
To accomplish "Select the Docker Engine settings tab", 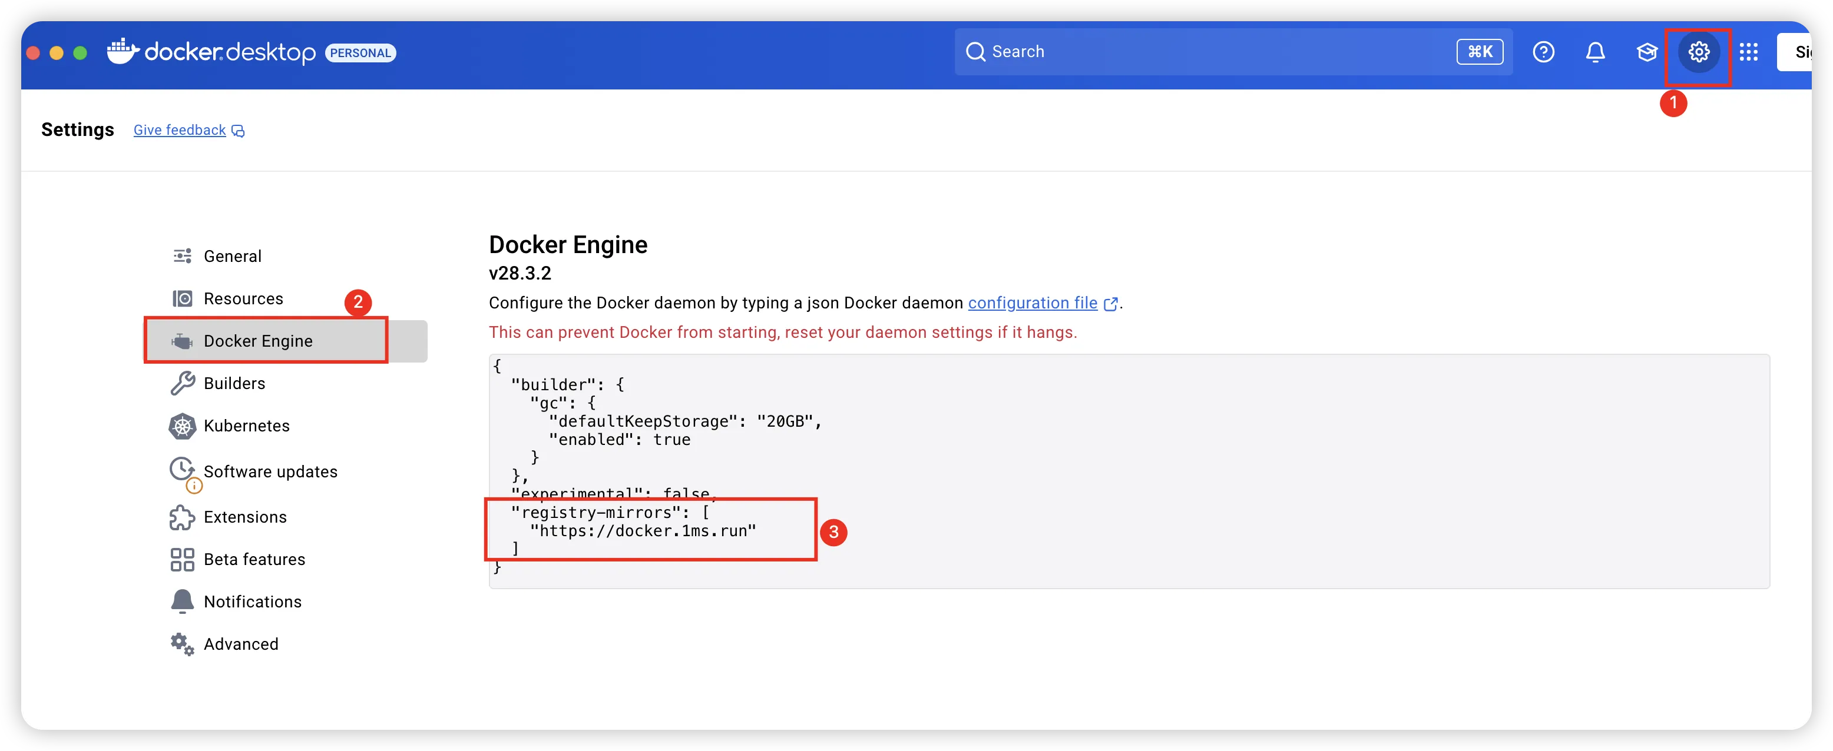I will pyautogui.click(x=286, y=341).
